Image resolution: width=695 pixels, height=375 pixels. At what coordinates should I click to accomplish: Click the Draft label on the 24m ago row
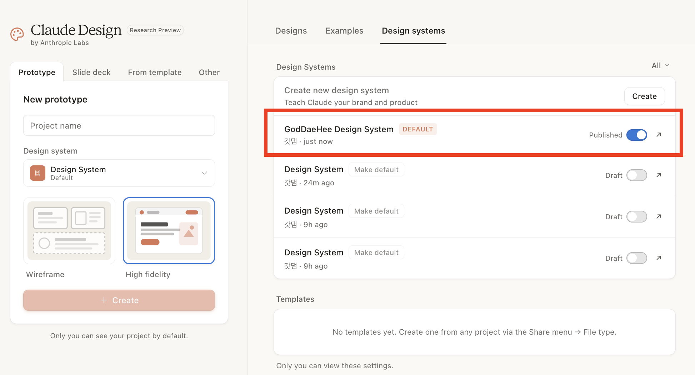click(x=614, y=175)
